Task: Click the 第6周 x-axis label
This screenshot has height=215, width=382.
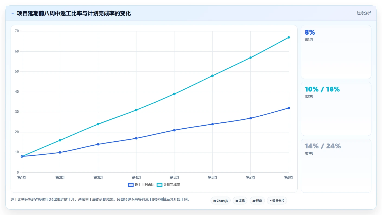Action: pos(212,177)
